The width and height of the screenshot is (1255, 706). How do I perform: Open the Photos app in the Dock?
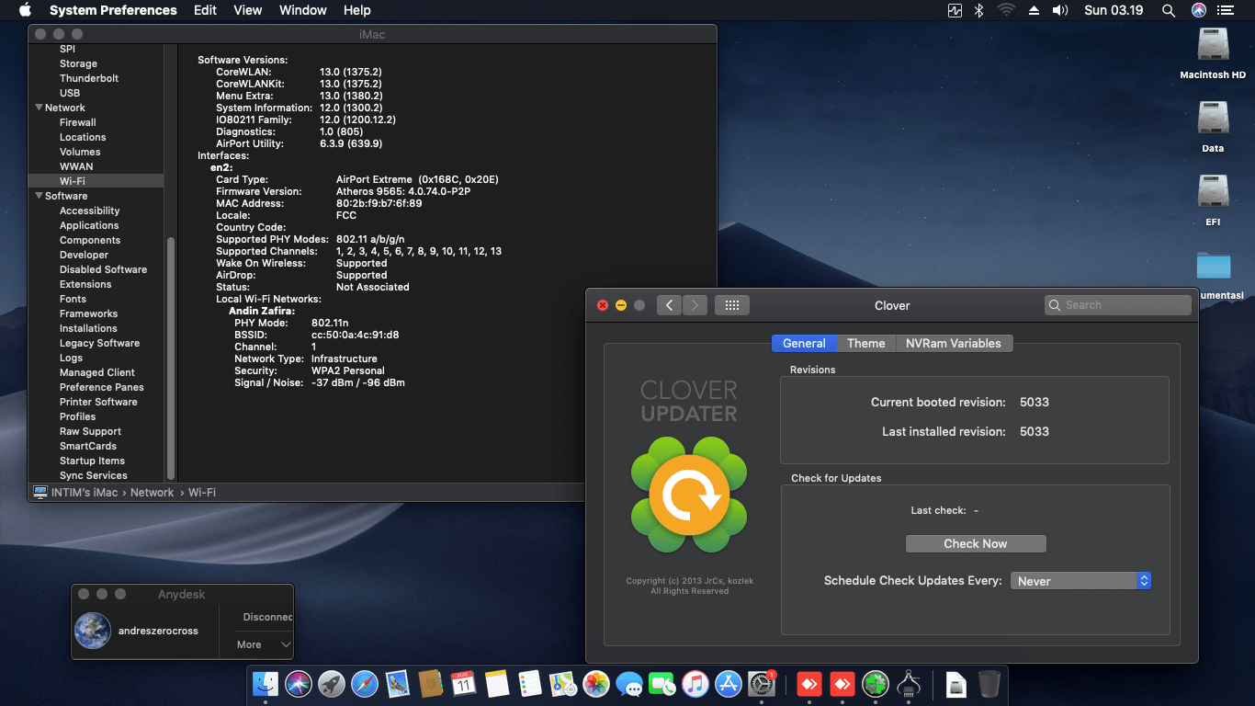pos(596,684)
